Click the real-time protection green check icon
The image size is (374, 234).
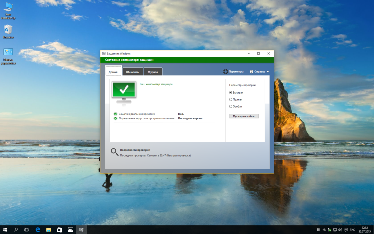point(115,114)
